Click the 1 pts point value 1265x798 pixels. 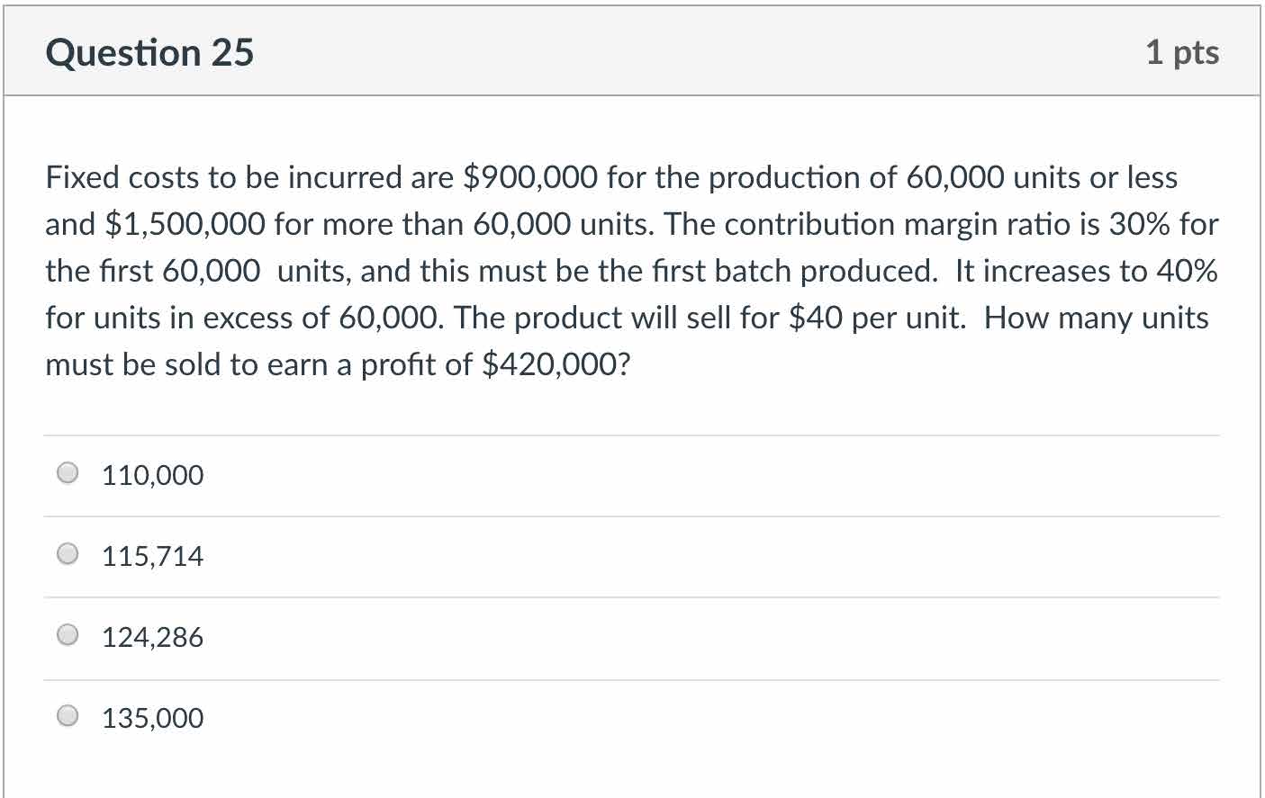1182,52
